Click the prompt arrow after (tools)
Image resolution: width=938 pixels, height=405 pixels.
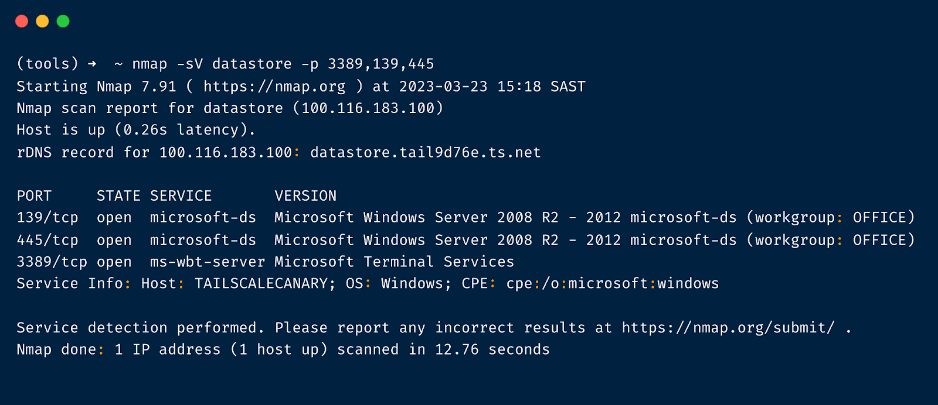[92, 64]
